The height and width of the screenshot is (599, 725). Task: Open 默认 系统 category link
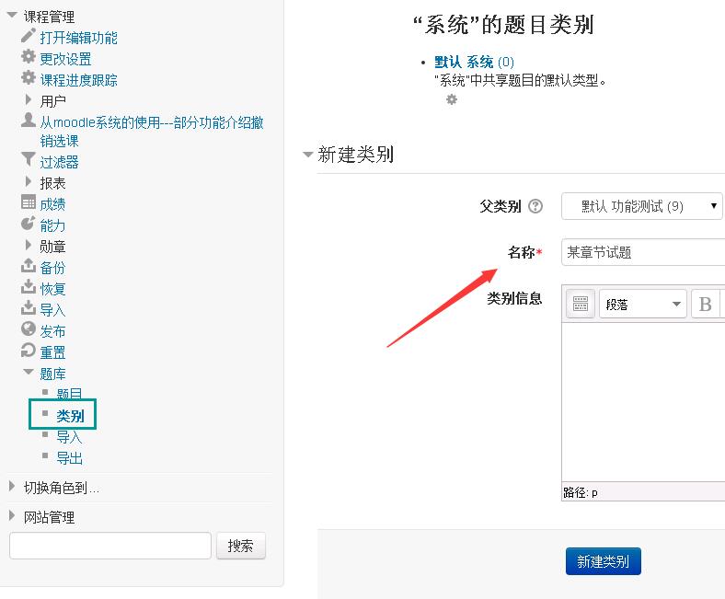coord(464,62)
